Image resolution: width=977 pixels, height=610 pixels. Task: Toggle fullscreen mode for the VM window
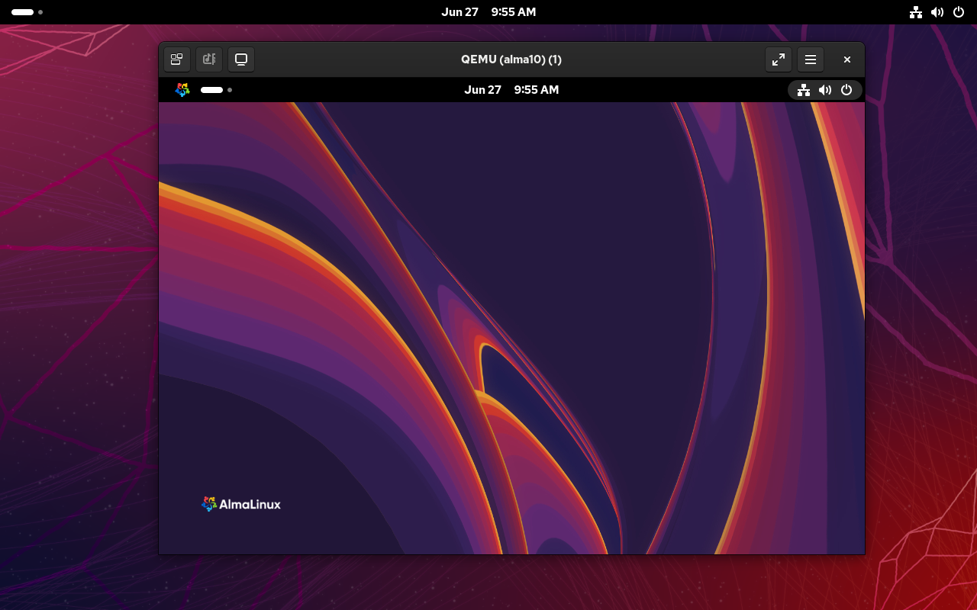coord(778,59)
